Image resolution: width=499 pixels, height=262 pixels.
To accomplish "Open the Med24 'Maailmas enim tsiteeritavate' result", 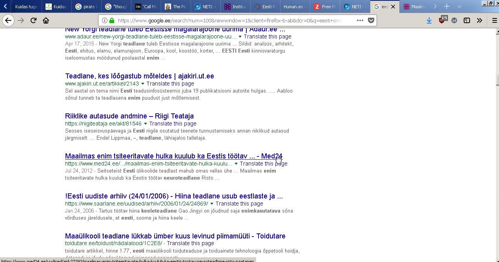I will (x=174, y=156).
